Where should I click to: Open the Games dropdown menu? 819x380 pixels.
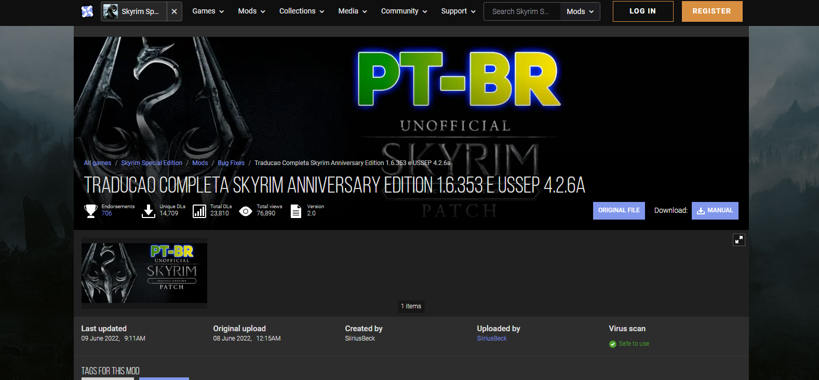click(x=208, y=11)
